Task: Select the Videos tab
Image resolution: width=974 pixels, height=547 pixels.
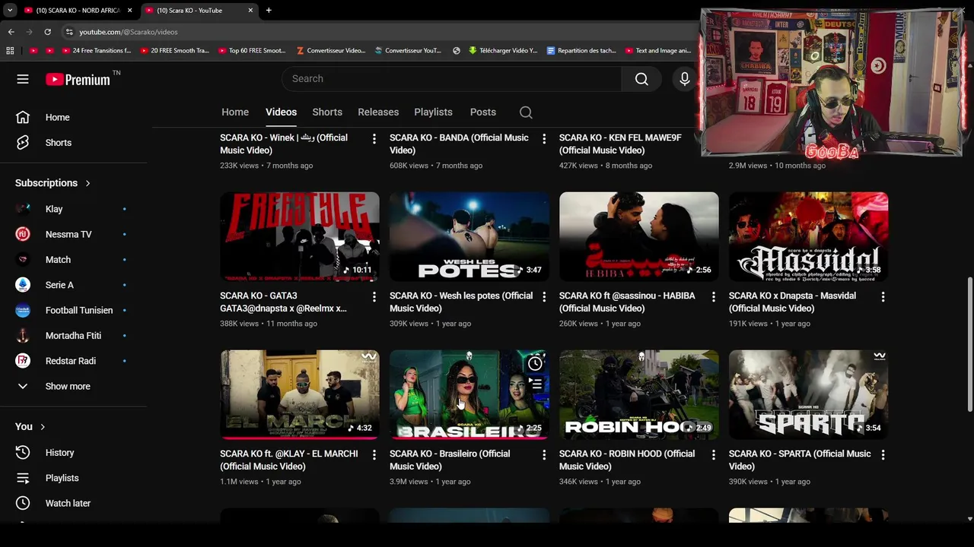Action: coord(281,112)
